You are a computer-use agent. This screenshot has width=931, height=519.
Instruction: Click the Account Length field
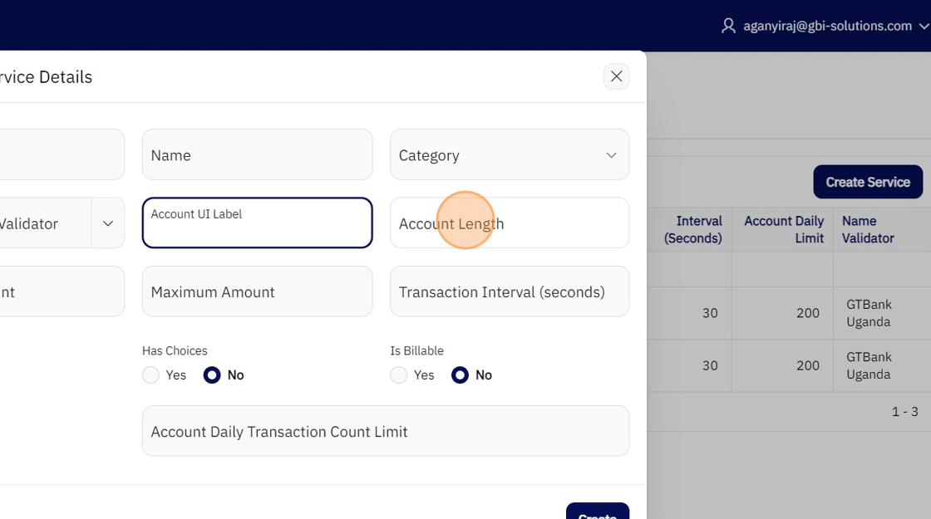(x=509, y=223)
